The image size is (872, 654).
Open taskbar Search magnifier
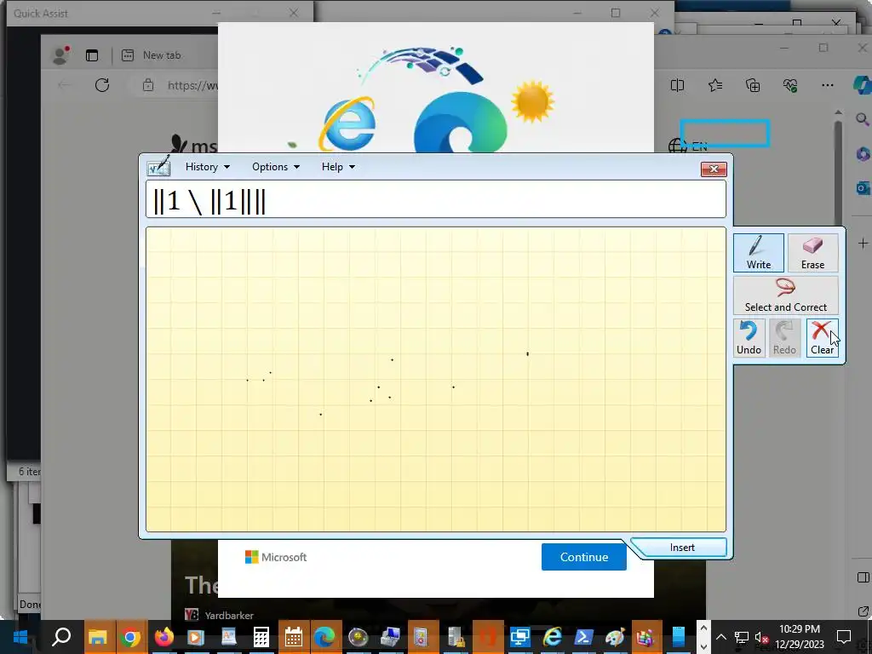tap(60, 637)
